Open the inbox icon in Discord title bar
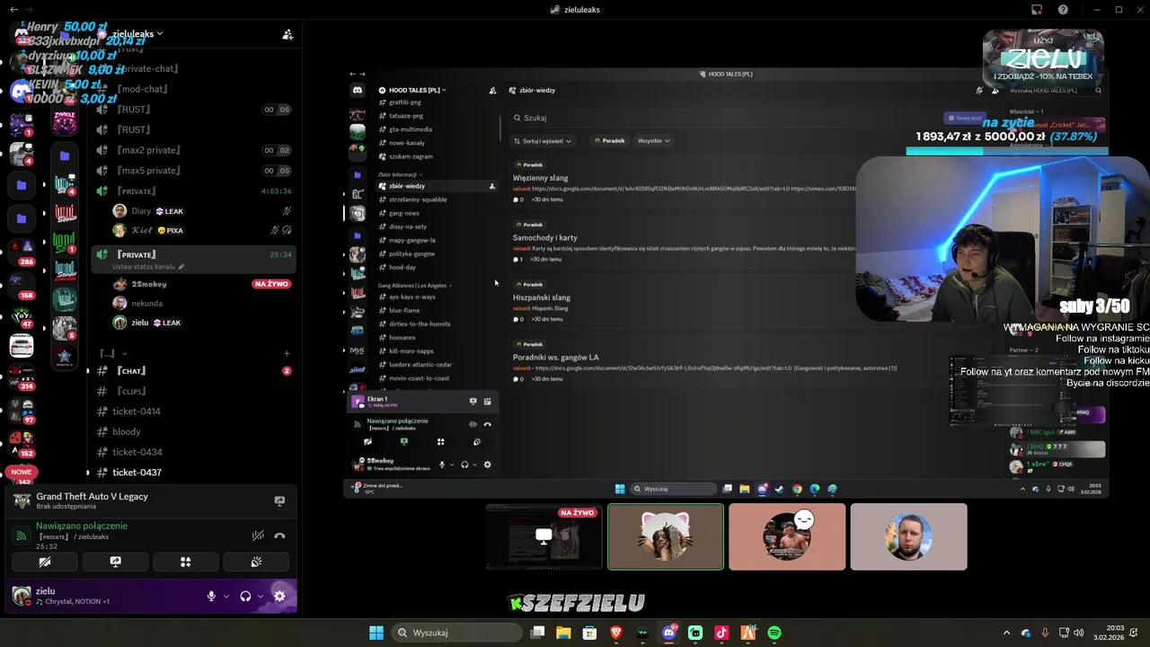The height and width of the screenshot is (647, 1150). [1037, 9]
